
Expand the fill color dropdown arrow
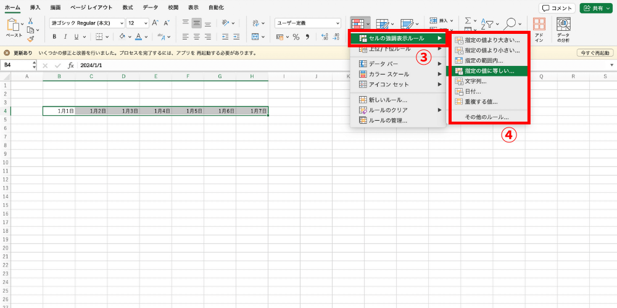130,37
